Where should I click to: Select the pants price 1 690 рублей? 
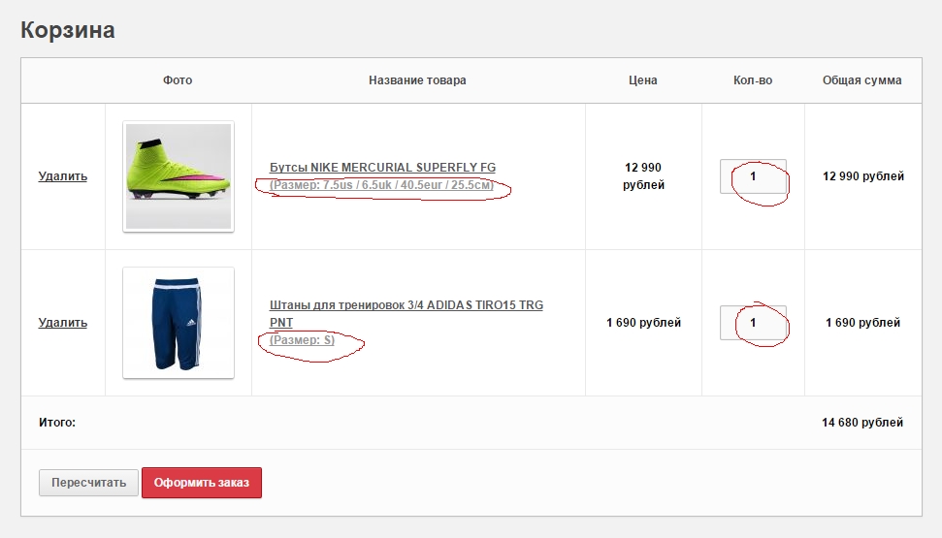643,323
